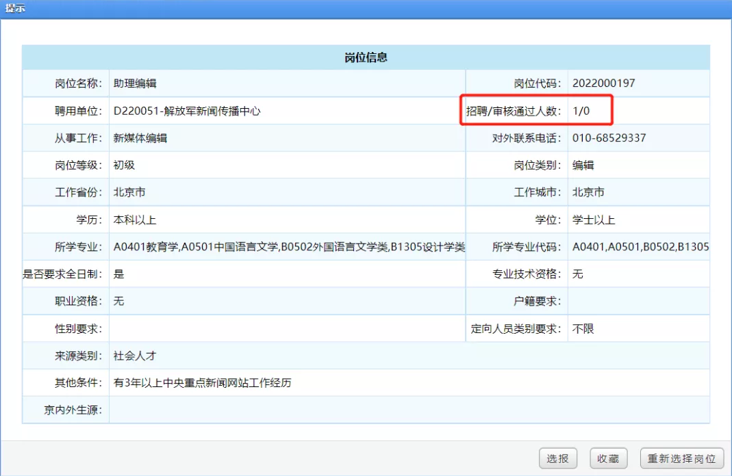This screenshot has width=732, height=476.
Task: Click the 所学专业 majors list text
Action: 289,247
